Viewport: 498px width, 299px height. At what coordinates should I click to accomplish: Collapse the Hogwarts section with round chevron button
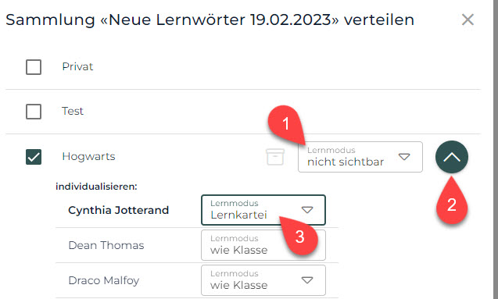tap(452, 157)
